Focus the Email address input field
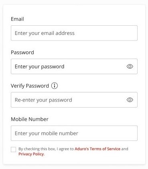The height and width of the screenshot is (169, 148). pyautogui.click(x=74, y=33)
